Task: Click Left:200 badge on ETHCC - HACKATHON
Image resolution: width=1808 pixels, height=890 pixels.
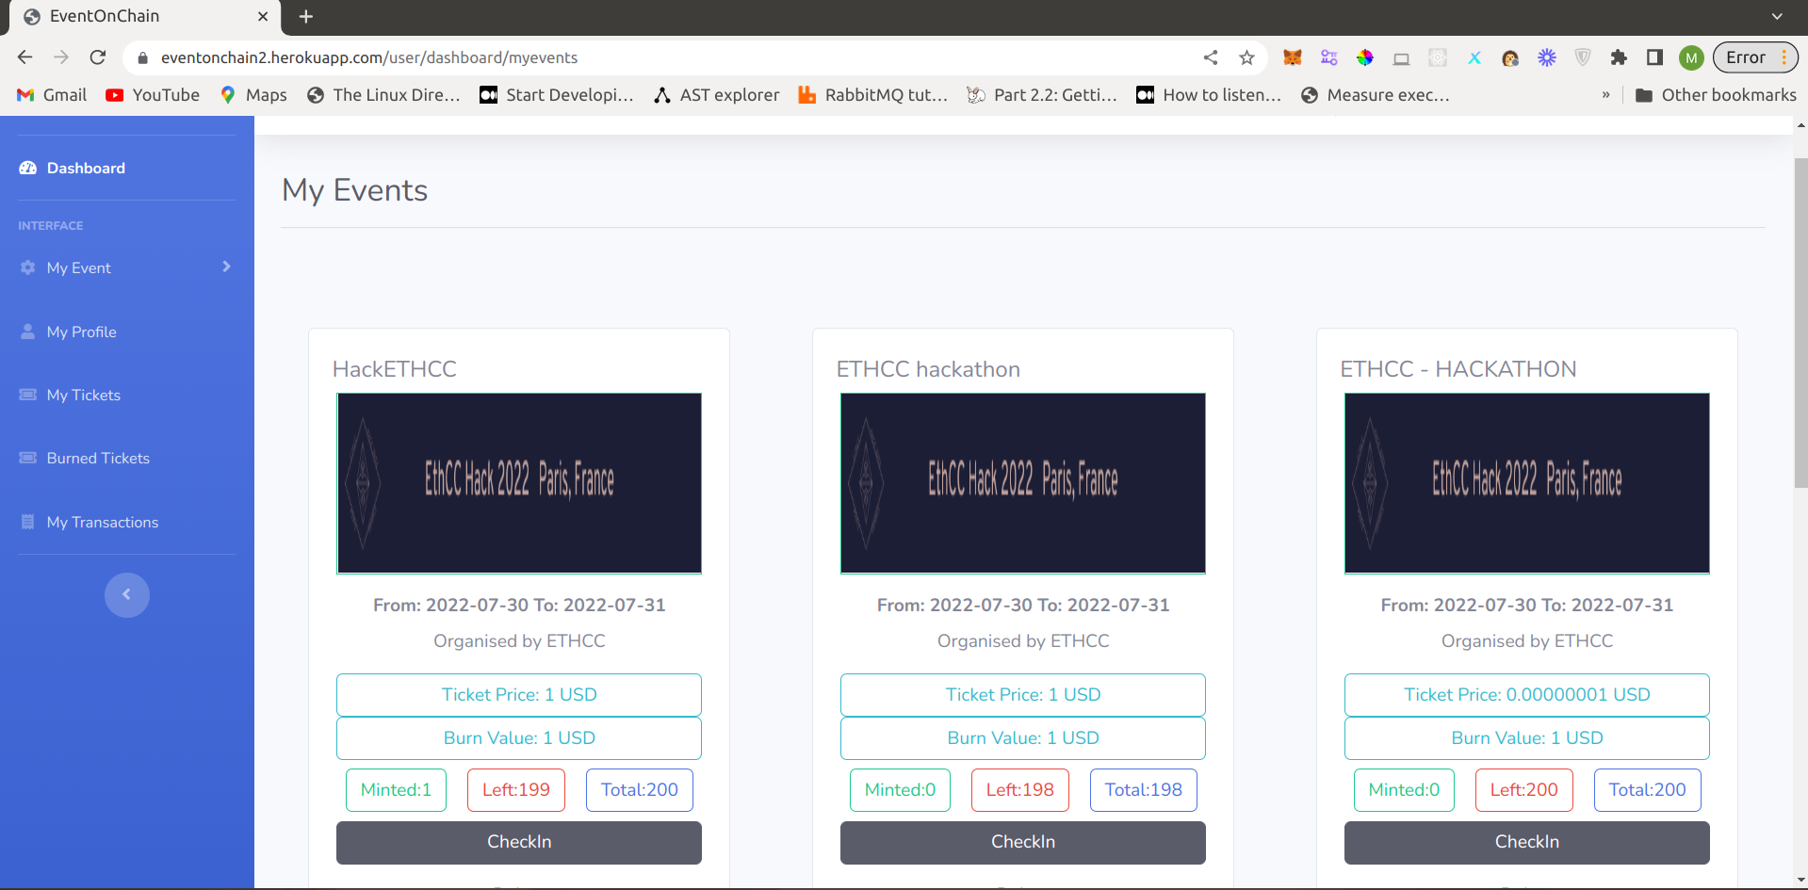Action: (x=1524, y=790)
